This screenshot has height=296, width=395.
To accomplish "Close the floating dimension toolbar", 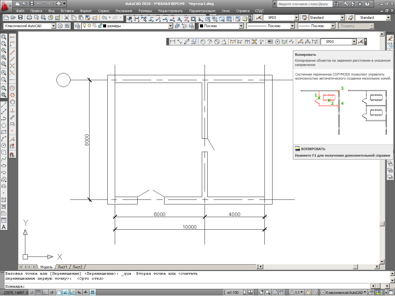I will tap(365, 40).
